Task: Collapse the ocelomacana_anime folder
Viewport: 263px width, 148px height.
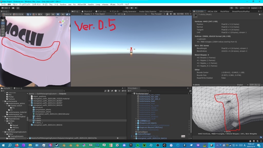Action: [5, 103]
